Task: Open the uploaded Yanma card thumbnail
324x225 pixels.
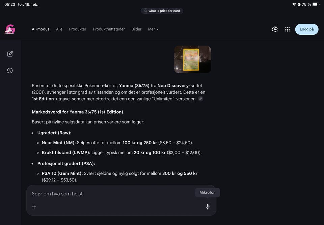Action: tap(193, 59)
